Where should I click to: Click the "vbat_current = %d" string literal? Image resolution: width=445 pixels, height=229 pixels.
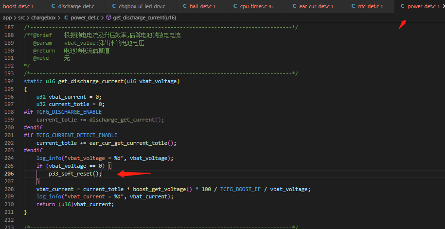94,196
